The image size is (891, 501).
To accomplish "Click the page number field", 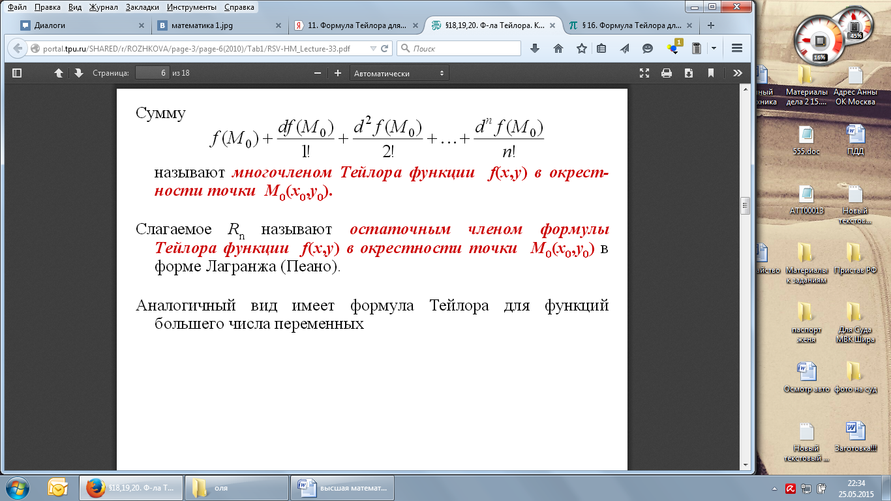I will 153,73.
